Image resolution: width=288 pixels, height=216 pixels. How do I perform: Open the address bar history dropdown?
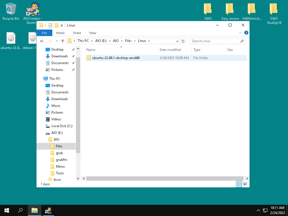tap(177, 41)
